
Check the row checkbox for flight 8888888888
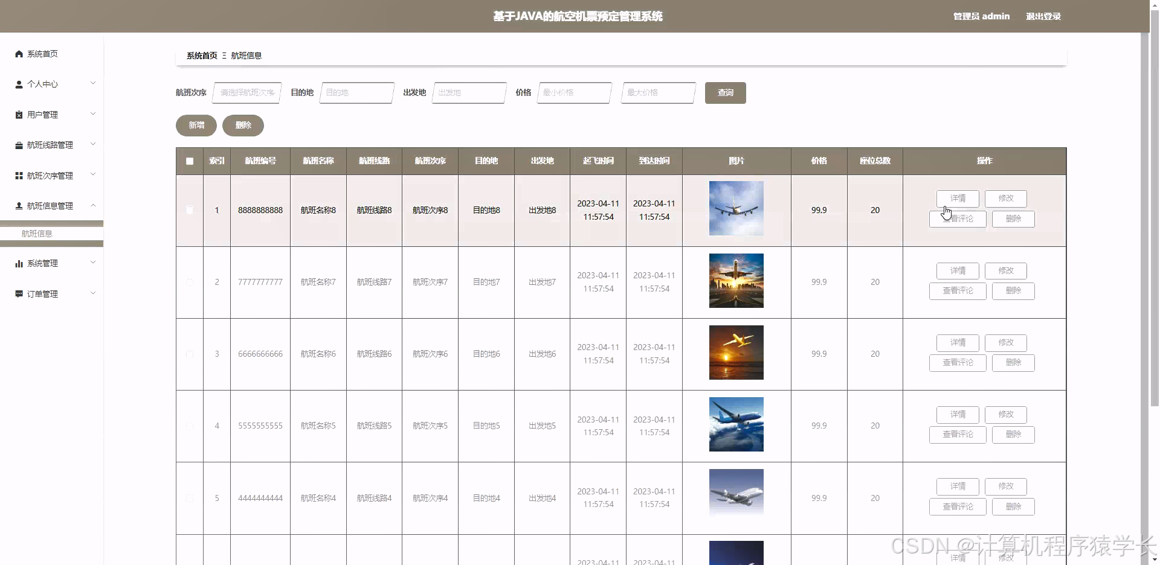pos(190,210)
